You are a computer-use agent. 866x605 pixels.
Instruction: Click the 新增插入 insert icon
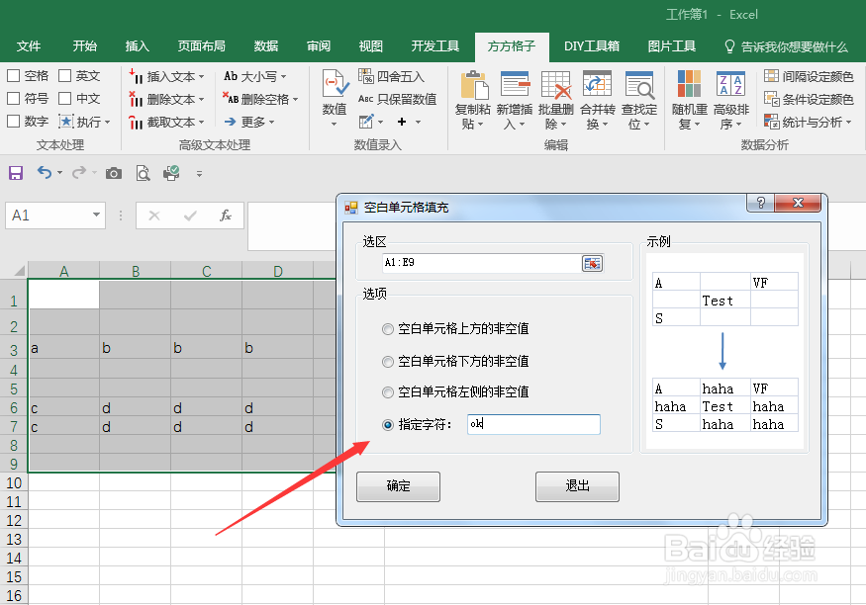coord(515,84)
